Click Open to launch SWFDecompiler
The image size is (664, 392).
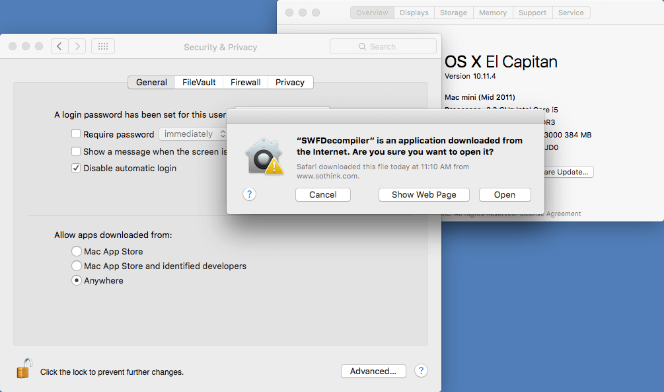coord(505,194)
